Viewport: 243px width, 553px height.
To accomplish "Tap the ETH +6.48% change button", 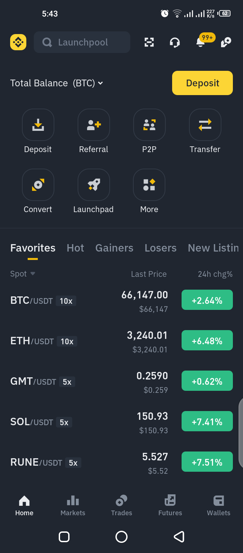I will pyautogui.click(x=207, y=340).
